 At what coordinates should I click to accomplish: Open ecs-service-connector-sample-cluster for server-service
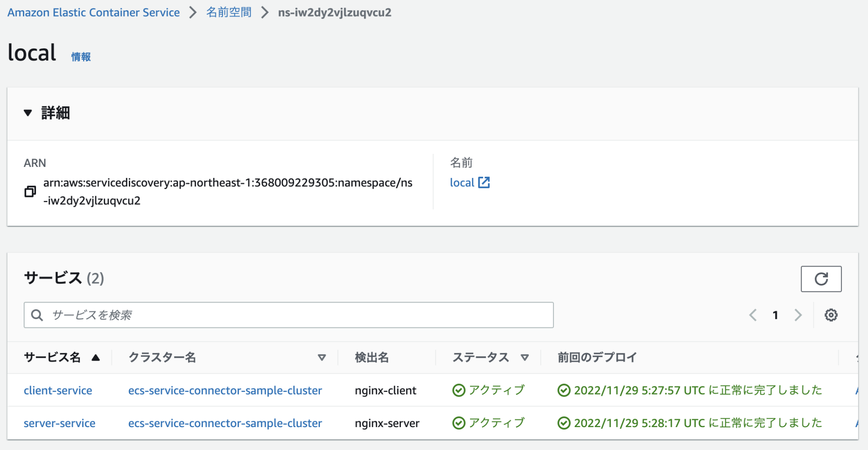225,423
